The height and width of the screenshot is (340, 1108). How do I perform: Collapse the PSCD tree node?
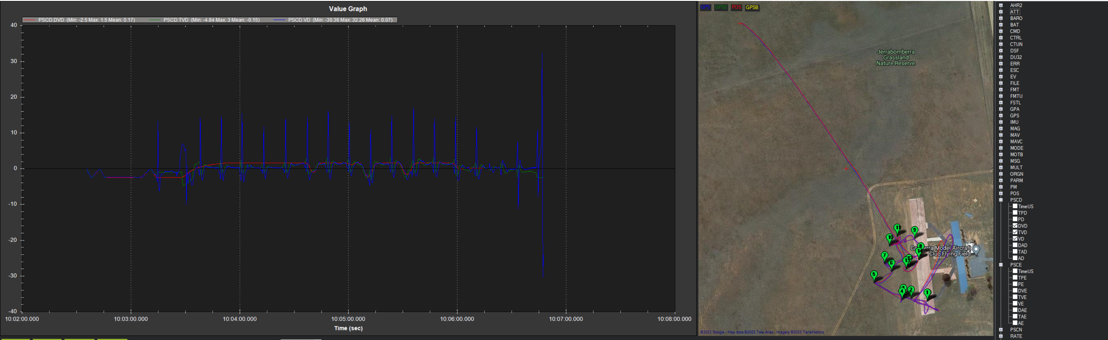pyautogui.click(x=1002, y=200)
